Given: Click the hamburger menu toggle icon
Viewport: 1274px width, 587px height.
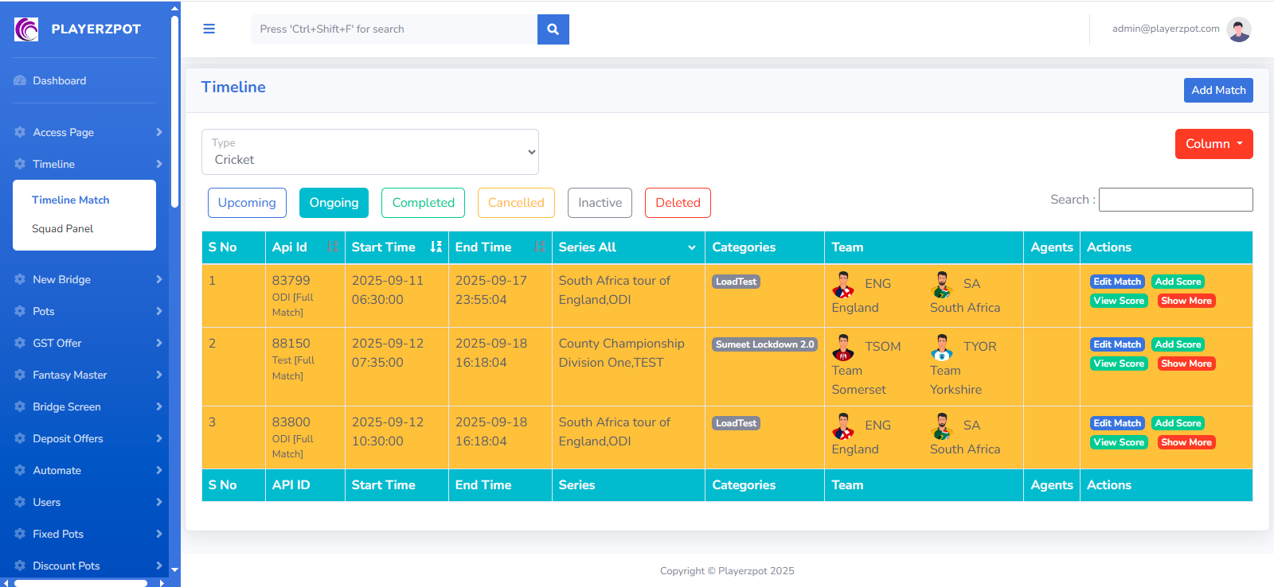Looking at the screenshot, I should click(x=209, y=29).
